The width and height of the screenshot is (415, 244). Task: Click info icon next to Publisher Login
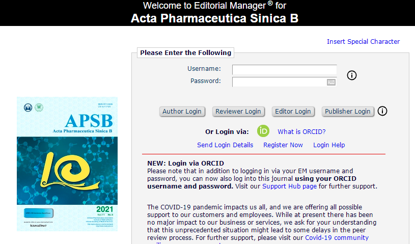[382, 111]
